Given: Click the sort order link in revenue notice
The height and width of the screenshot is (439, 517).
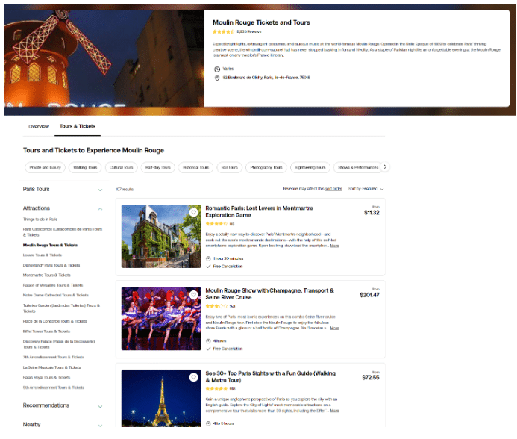Looking at the screenshot, I should [x=333, y=189].
